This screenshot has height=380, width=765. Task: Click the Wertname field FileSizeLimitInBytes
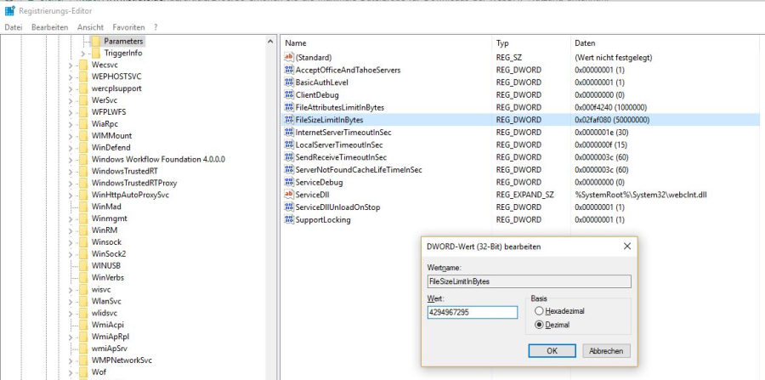pos(529,281)
